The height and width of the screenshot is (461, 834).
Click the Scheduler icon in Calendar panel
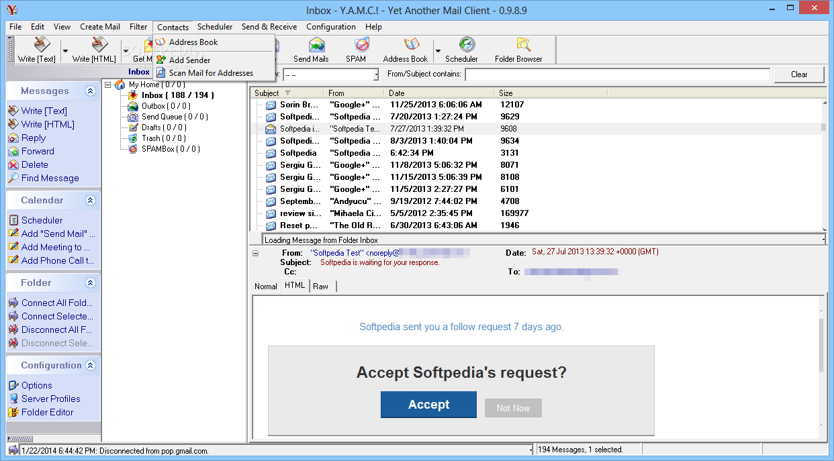[13, 220]
